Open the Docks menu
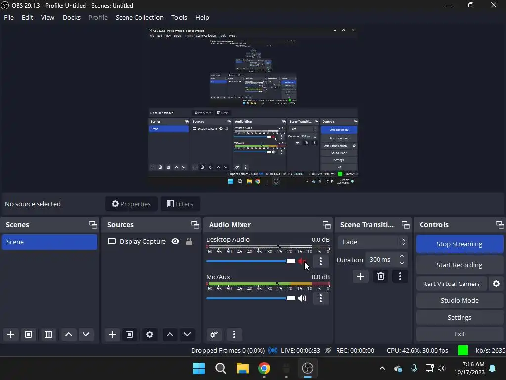 pyautogui.click(x=72, y=17)
